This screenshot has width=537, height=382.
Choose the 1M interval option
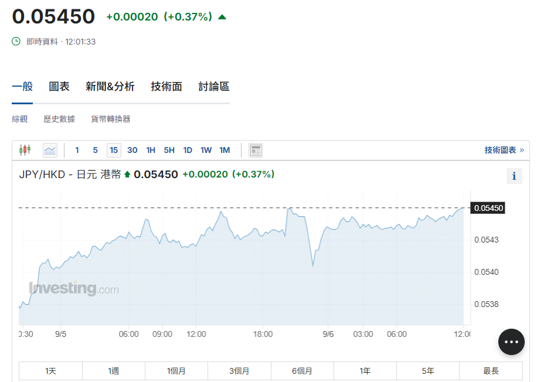coord(225,150)
